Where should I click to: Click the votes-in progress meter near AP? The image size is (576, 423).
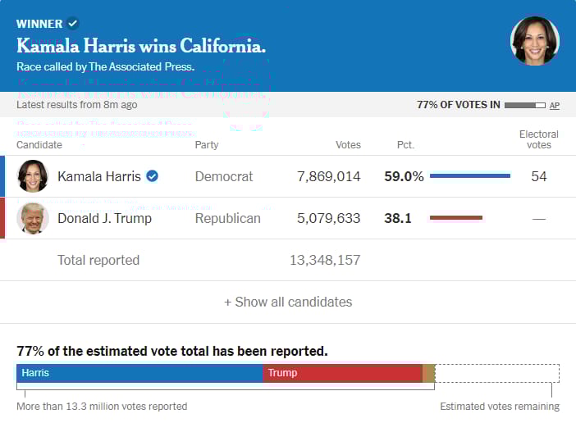click(x=524, y=106)
